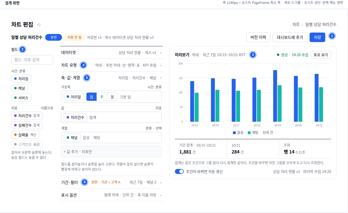Image resolution: width=348 pixels, height=213 pixels.
Task: Click 처리건수 chip in 값 slot
Action: [75, 117]
